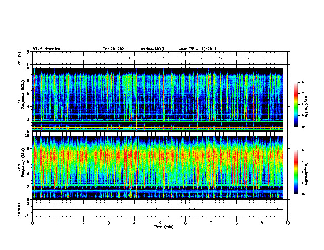
Task: Click the "4" kHz tick of ch.2 frequency axis
Action: coord(28,174)
